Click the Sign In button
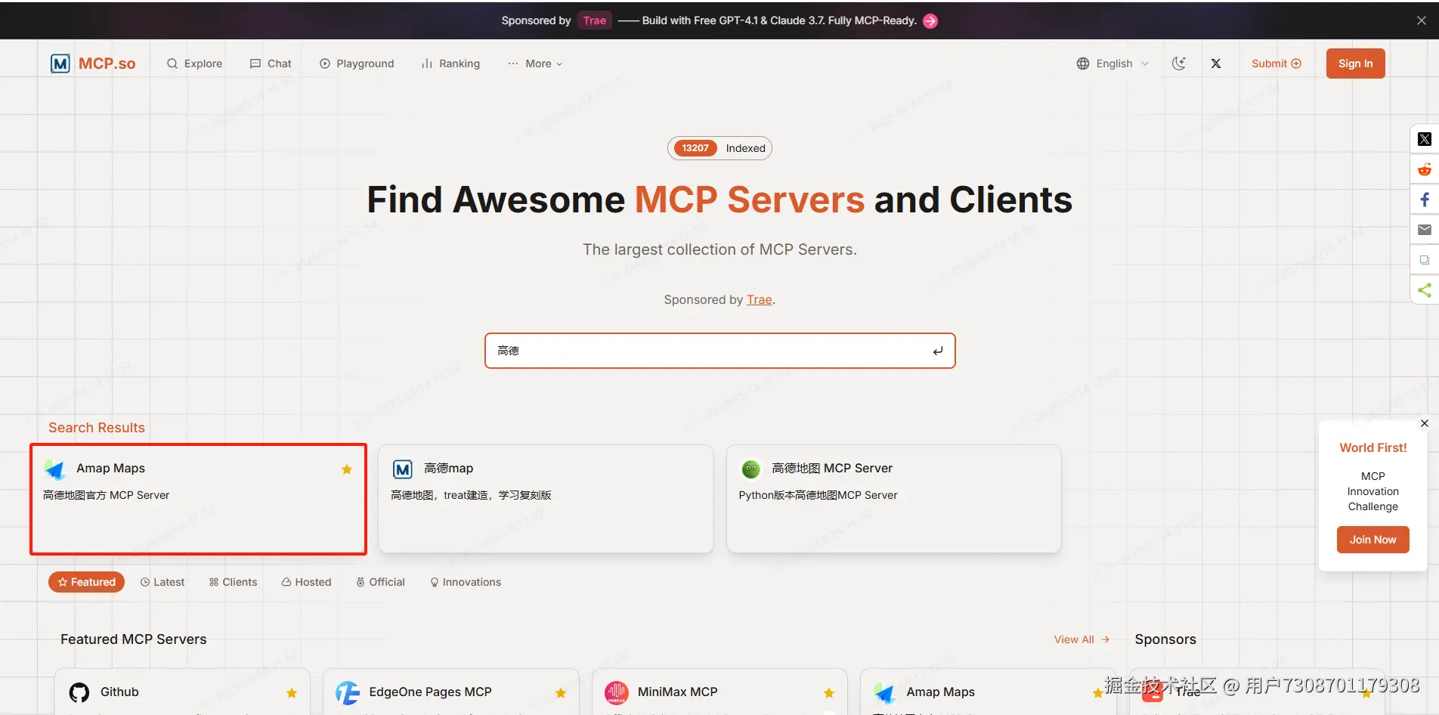 [x=1356, y=63]
